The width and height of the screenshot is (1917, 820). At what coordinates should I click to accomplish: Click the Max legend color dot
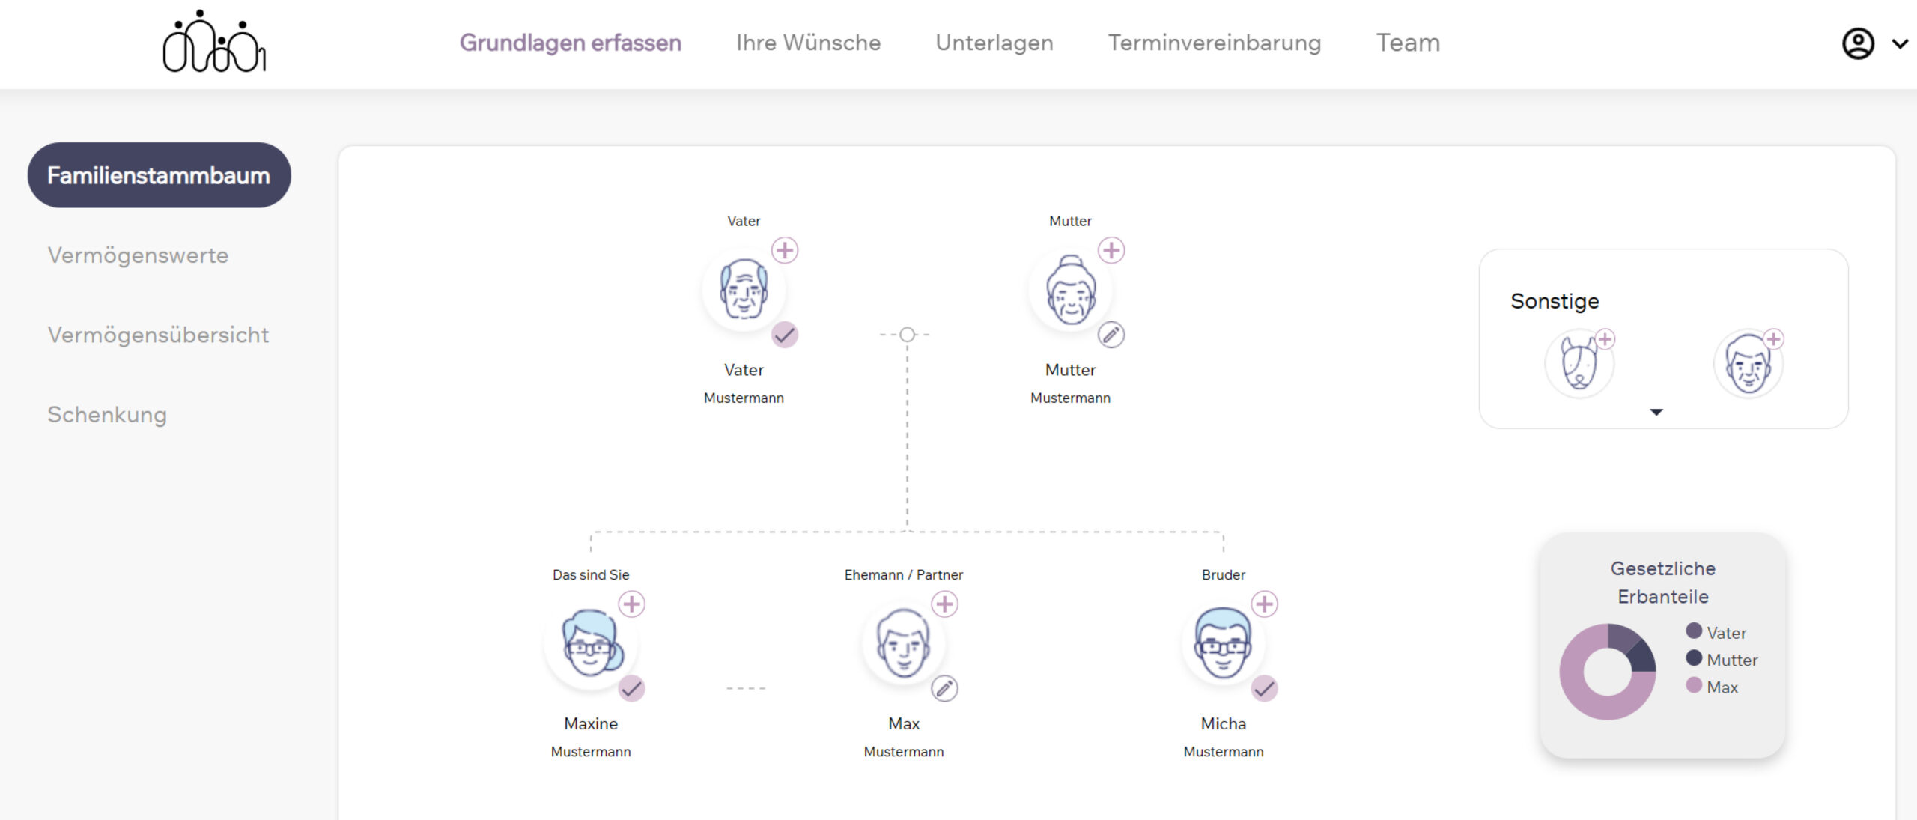pos(1694,685)
